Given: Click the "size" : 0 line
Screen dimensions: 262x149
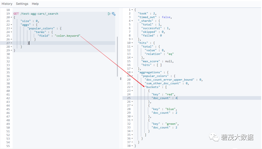Looking at the screenshot, I should [30, 21].
